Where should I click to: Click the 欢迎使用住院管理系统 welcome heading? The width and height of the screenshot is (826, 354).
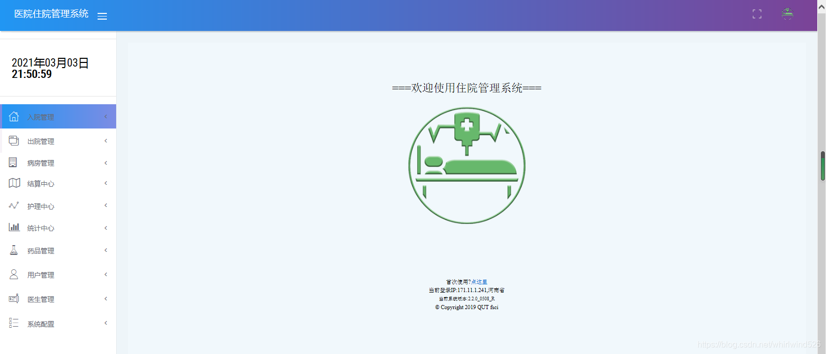tap(467, 88)
